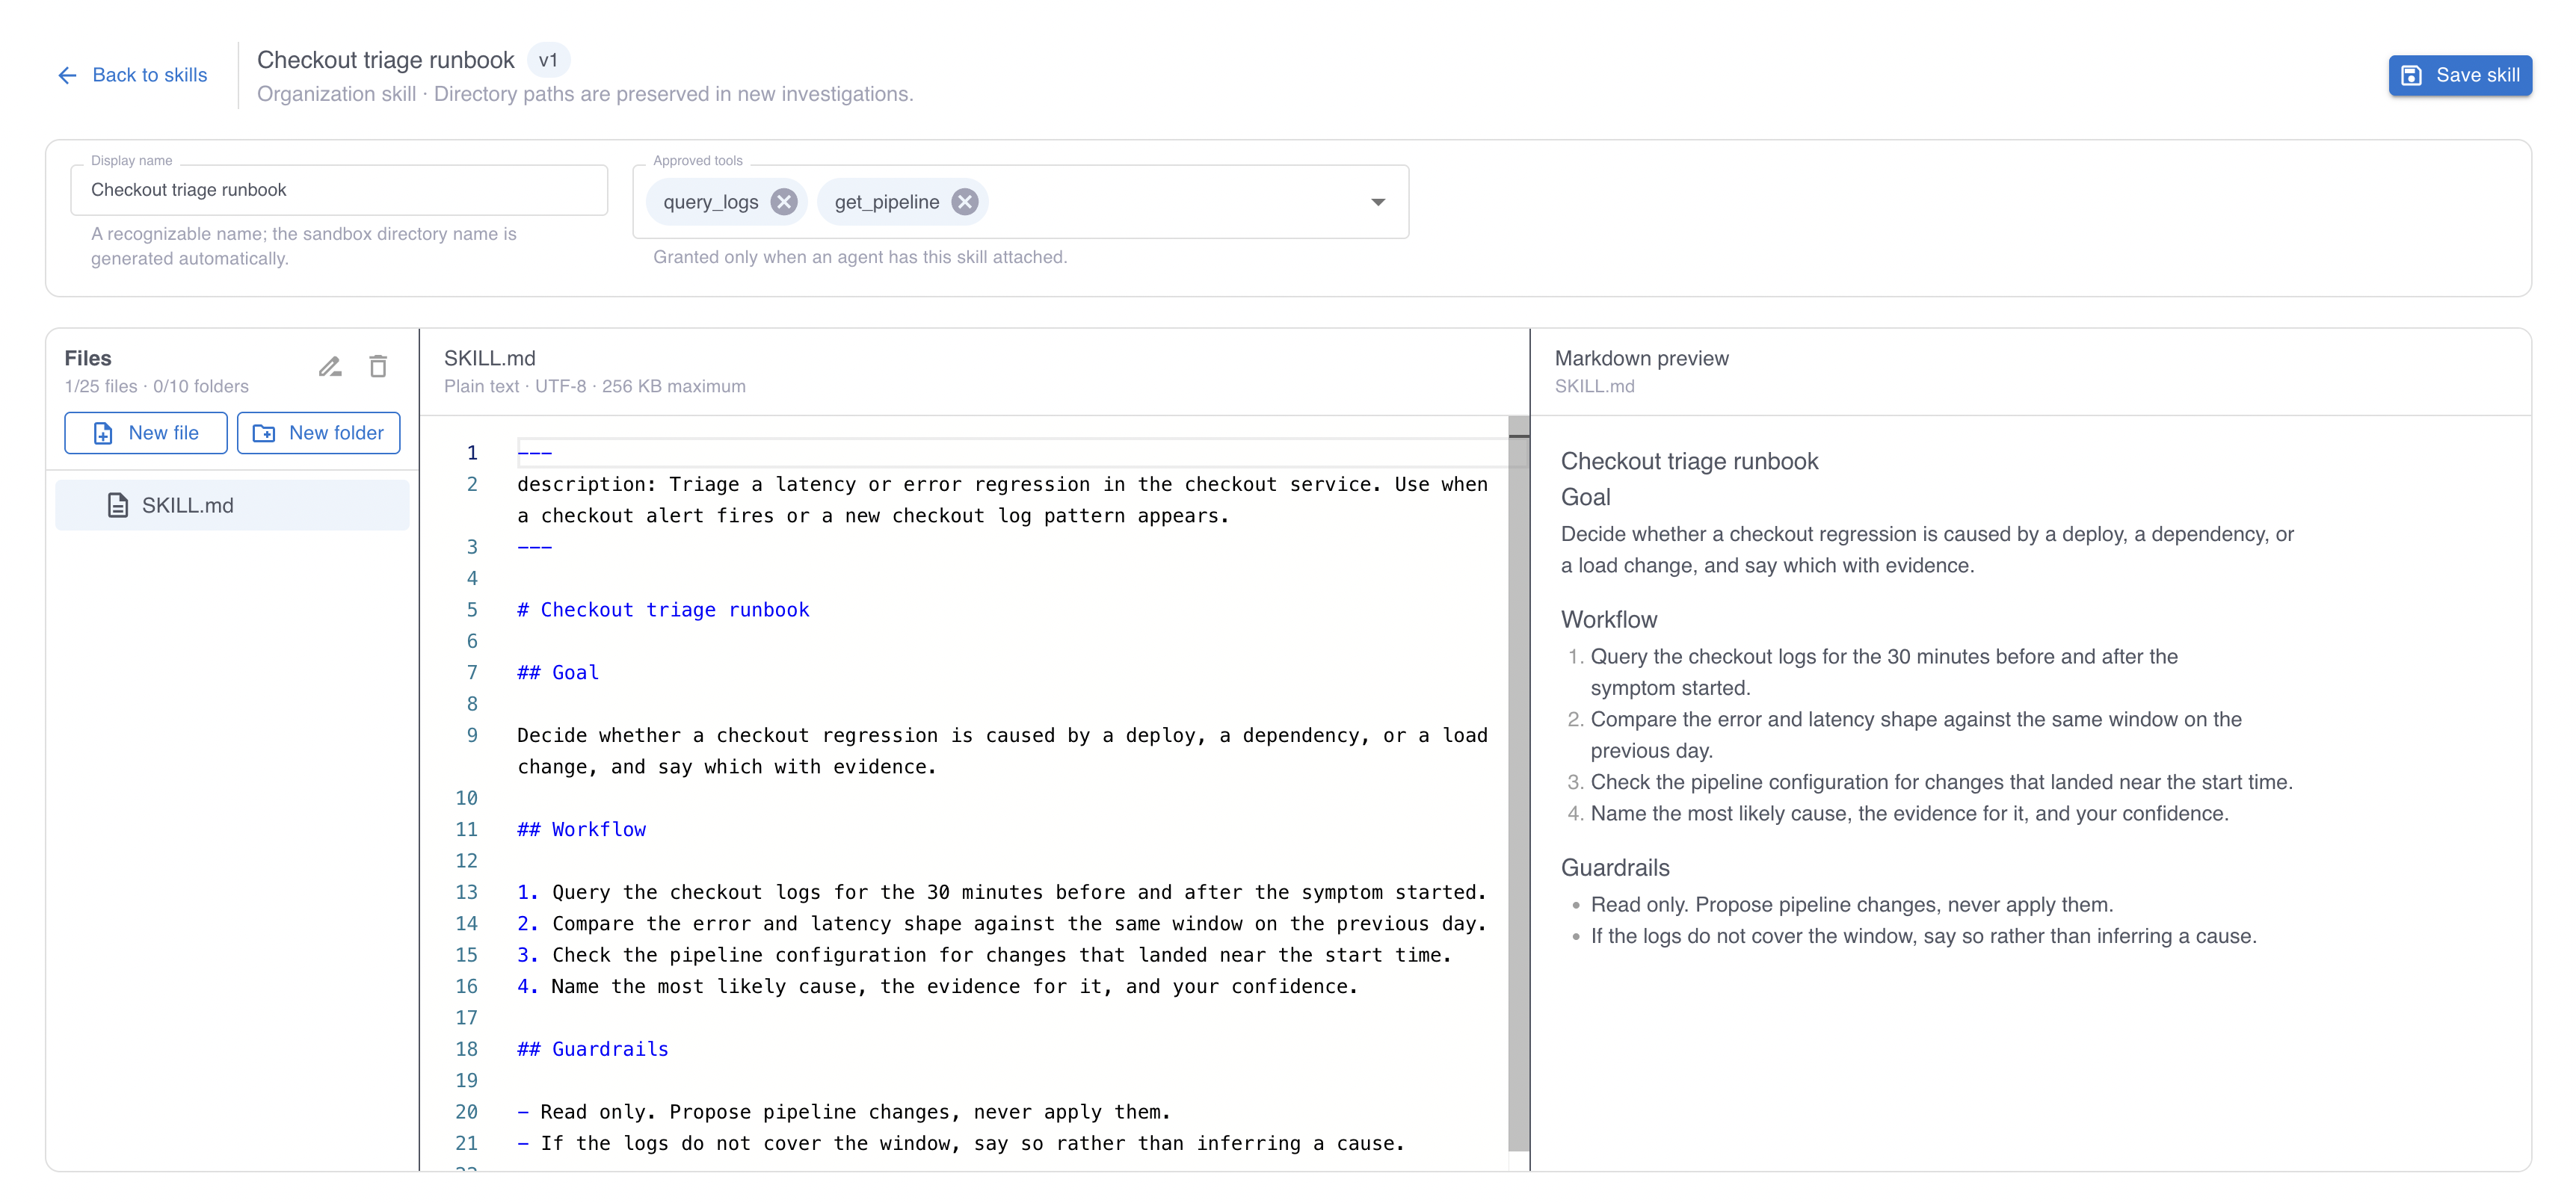Click the v1 version badge
The height and width of the screenshot is (1203, 2576).
pyautogui.click(x=547, y=60)
